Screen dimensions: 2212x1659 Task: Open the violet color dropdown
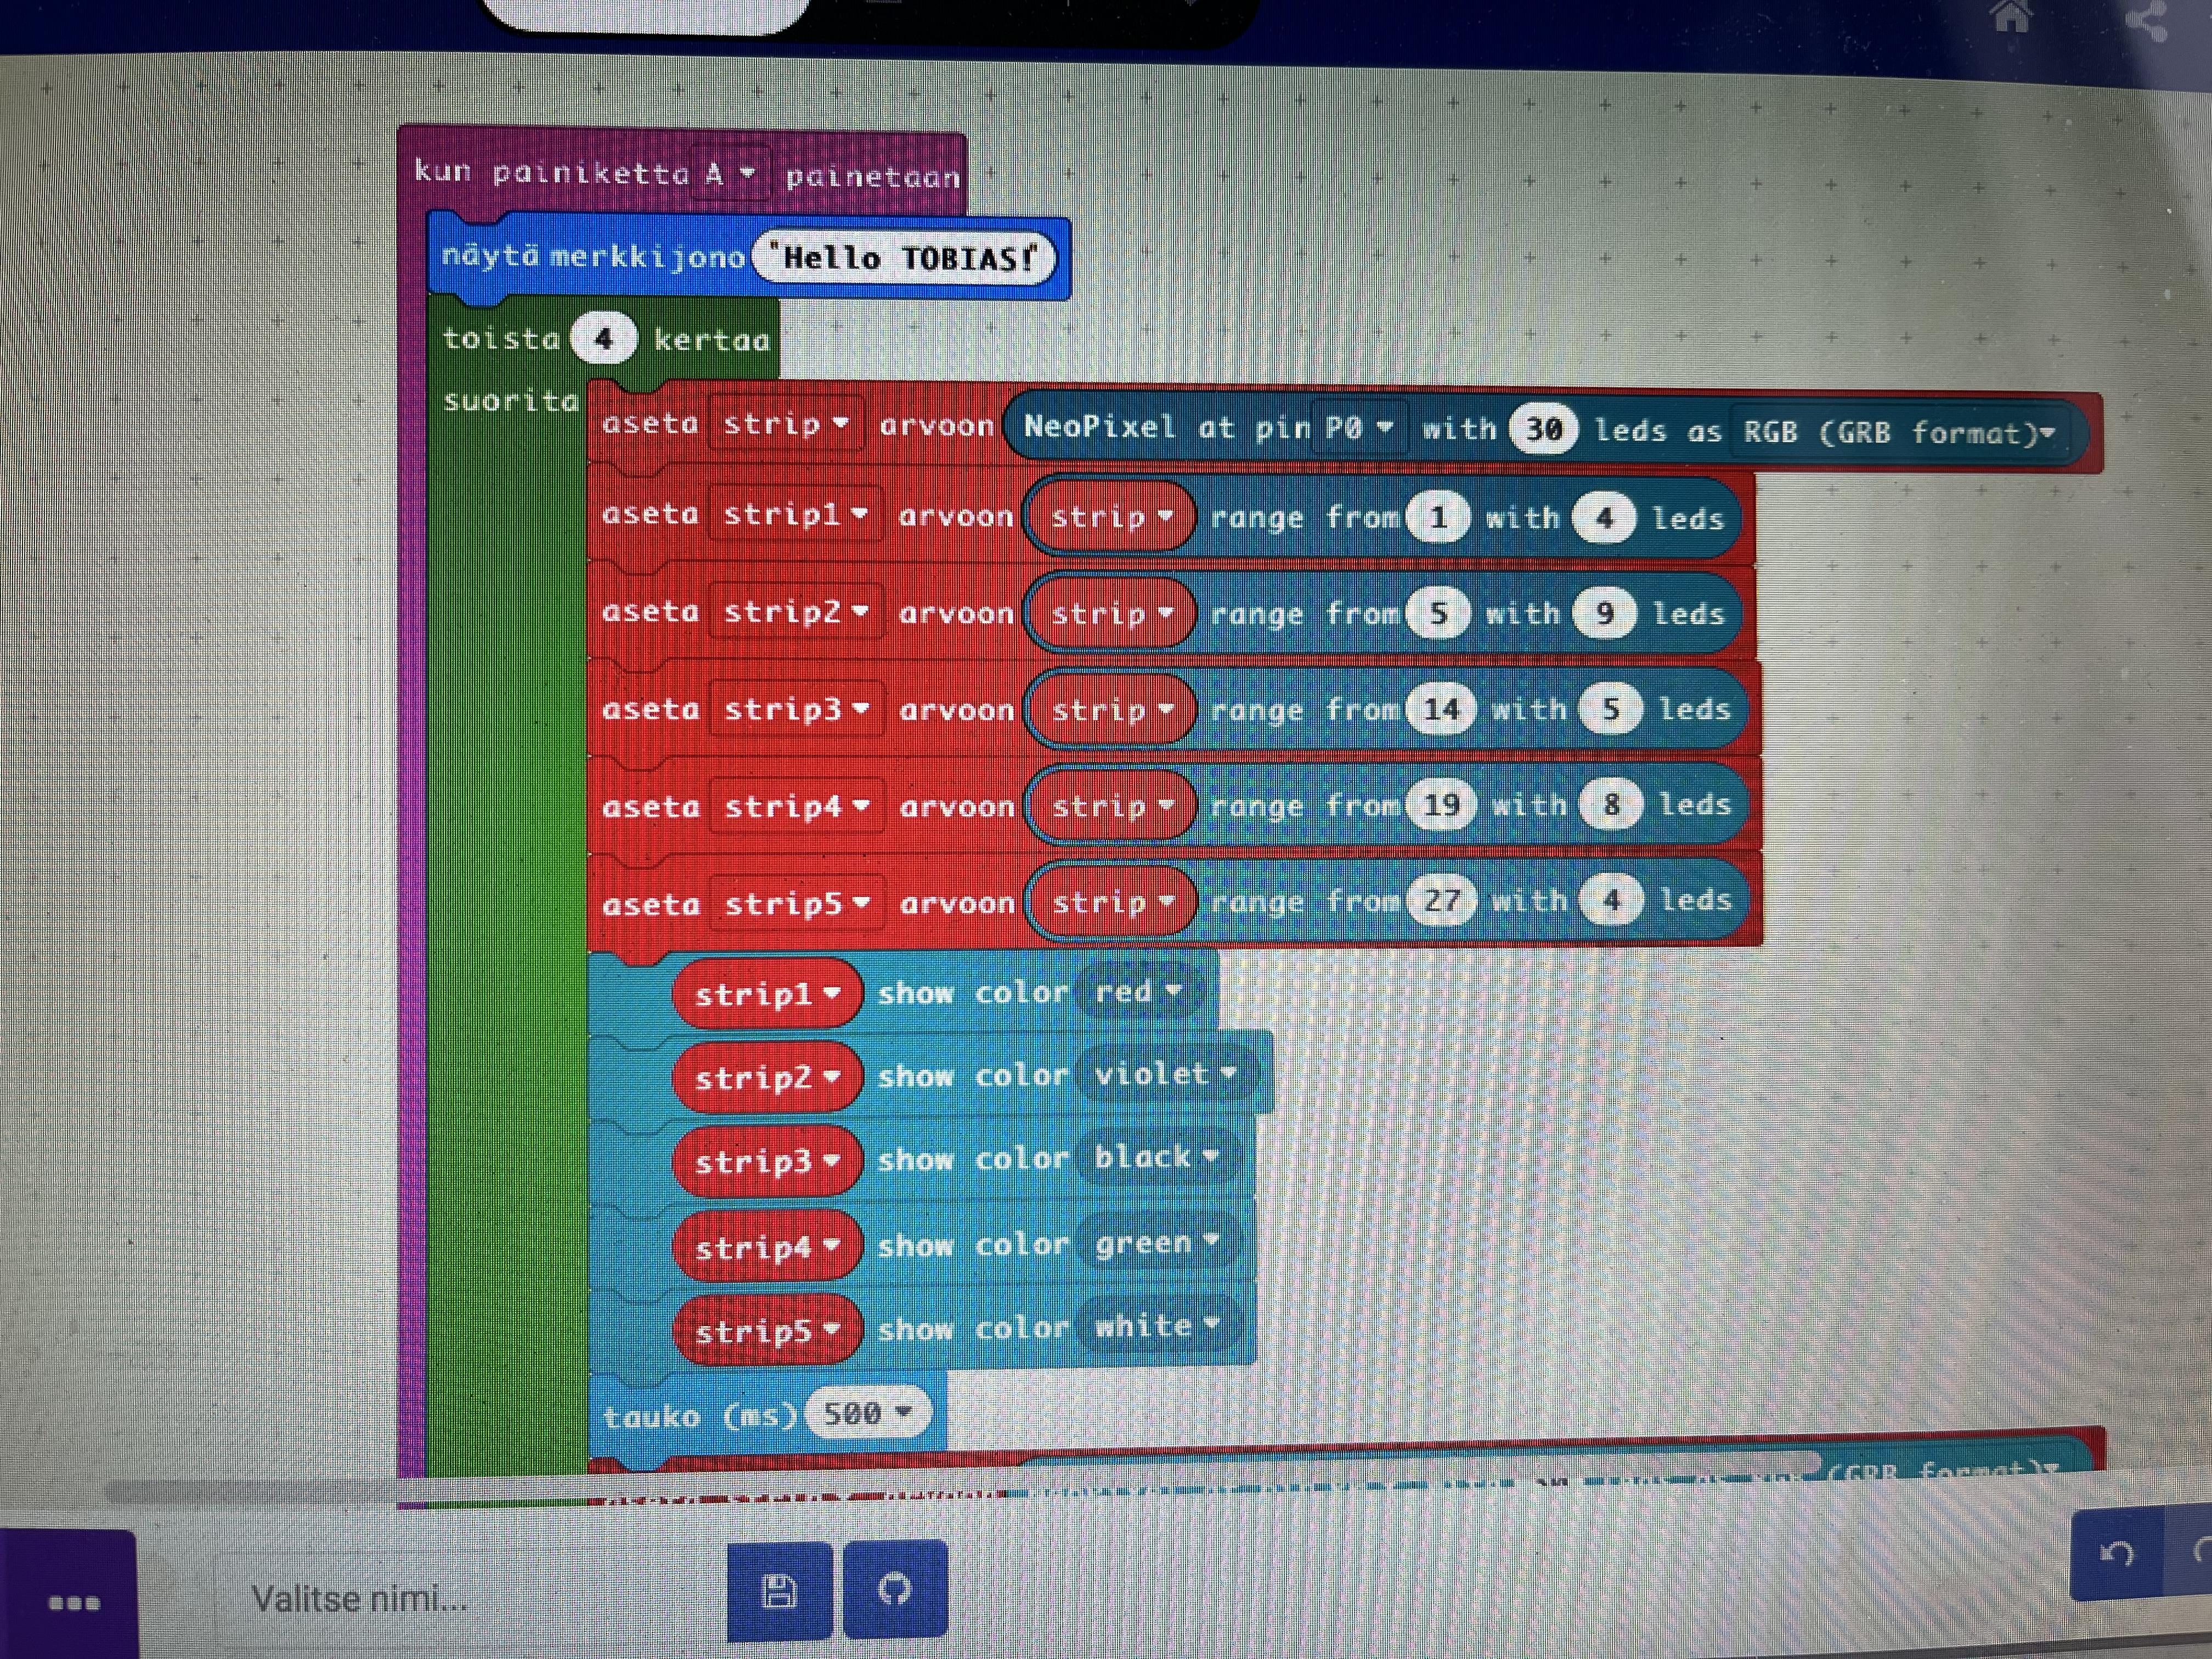(x=1165, y=1074)
